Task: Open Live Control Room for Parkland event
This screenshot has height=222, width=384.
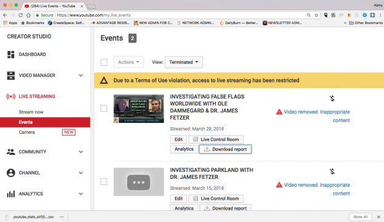Action: [216, 199]
